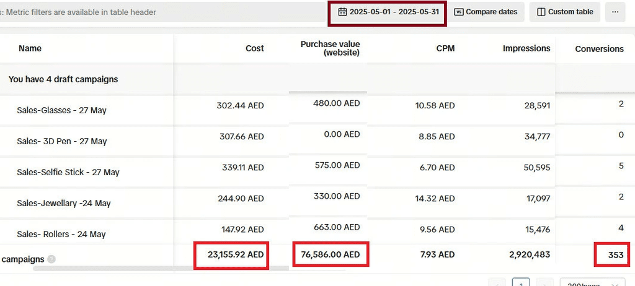Expand the 4 draft campaigns row
635x286 pixels.
(63, 79)
